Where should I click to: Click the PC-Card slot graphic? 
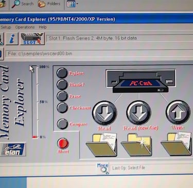click(x=141, y=81)
